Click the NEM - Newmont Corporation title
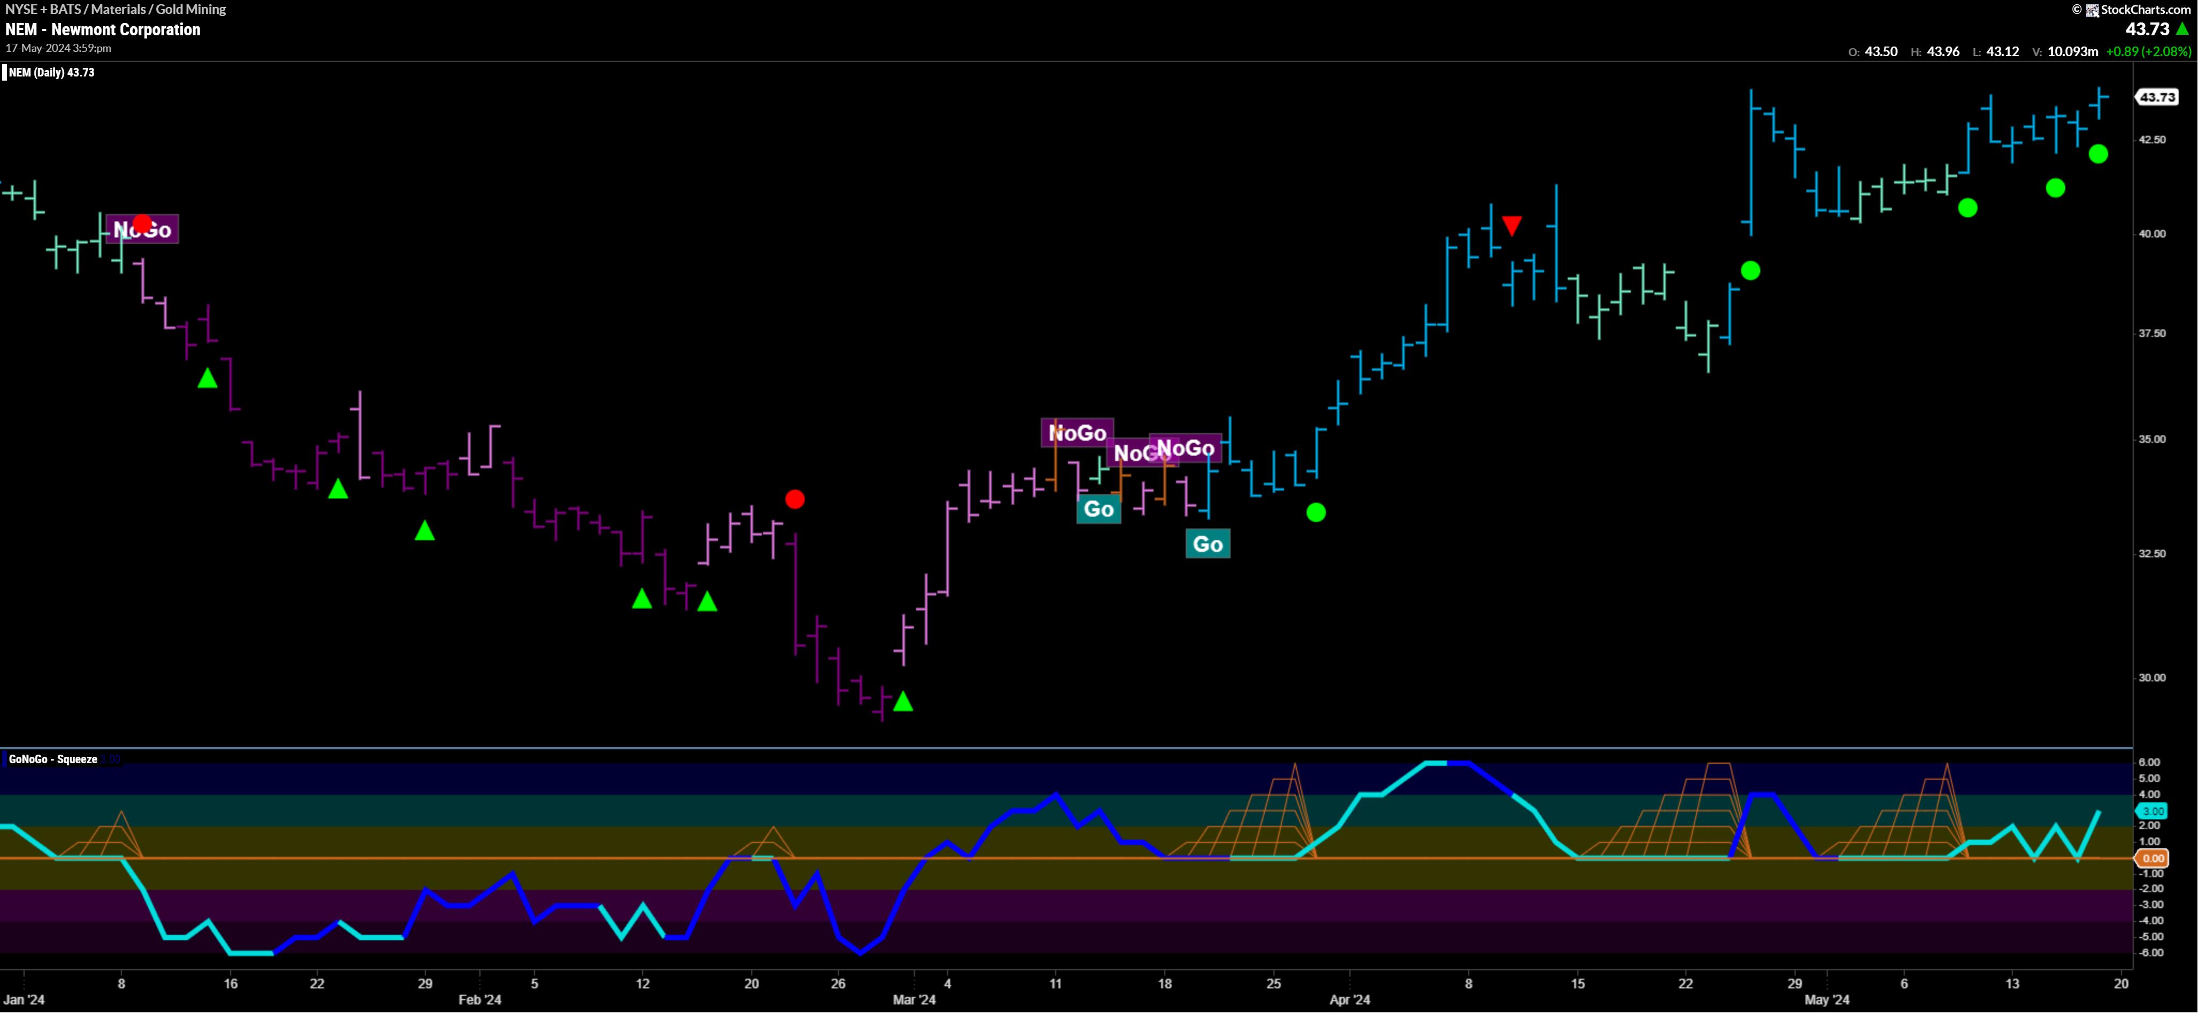This screenshot has height=1013, width=2198. click(102, 30)
